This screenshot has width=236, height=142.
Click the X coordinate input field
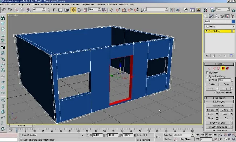tap(98, 135)
